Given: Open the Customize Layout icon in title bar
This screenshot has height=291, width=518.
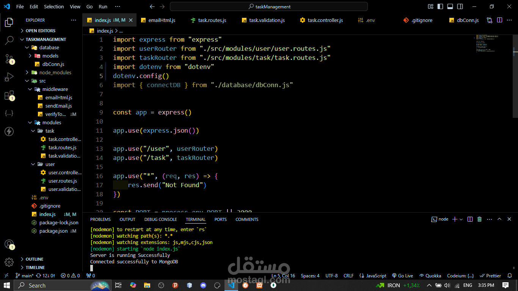Looking at the screenshot, I should tap(430, 6).
